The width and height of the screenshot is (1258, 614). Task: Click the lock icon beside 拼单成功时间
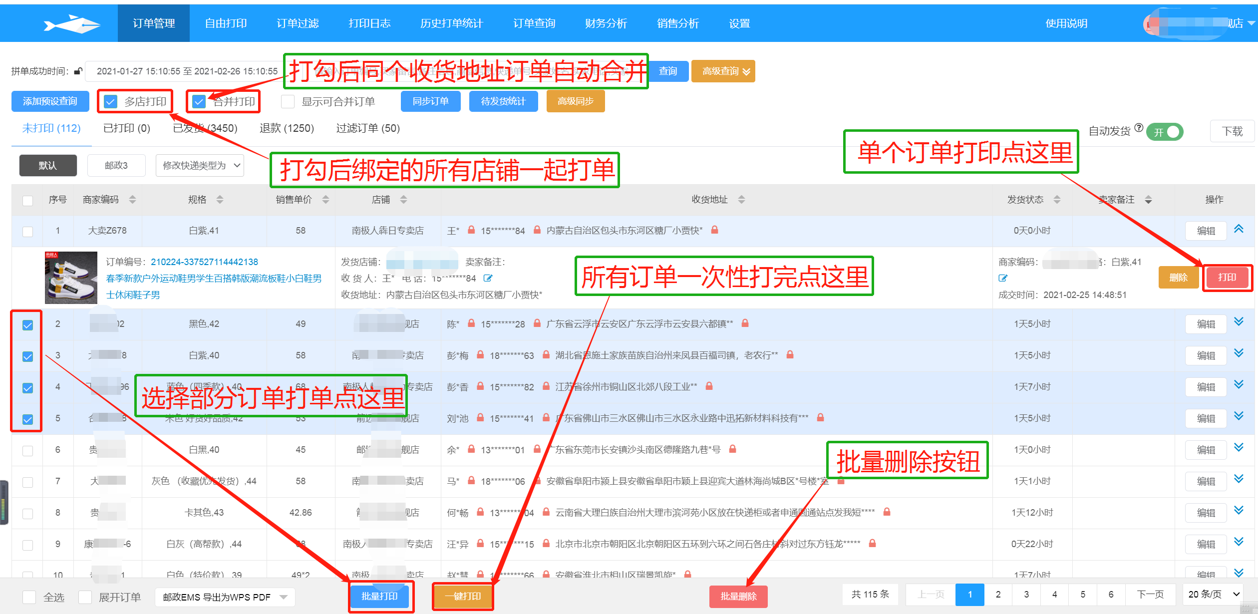[78, 71]
